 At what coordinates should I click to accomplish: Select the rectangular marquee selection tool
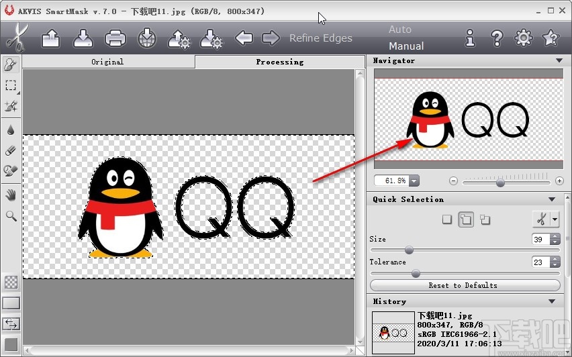pyautogui.click(x=11, y=85)
